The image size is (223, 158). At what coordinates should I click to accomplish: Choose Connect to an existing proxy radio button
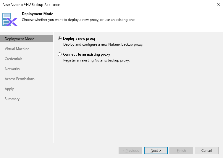click(60, 54)
